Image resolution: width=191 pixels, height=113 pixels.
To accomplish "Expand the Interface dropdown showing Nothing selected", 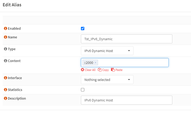I will (107, 80).
